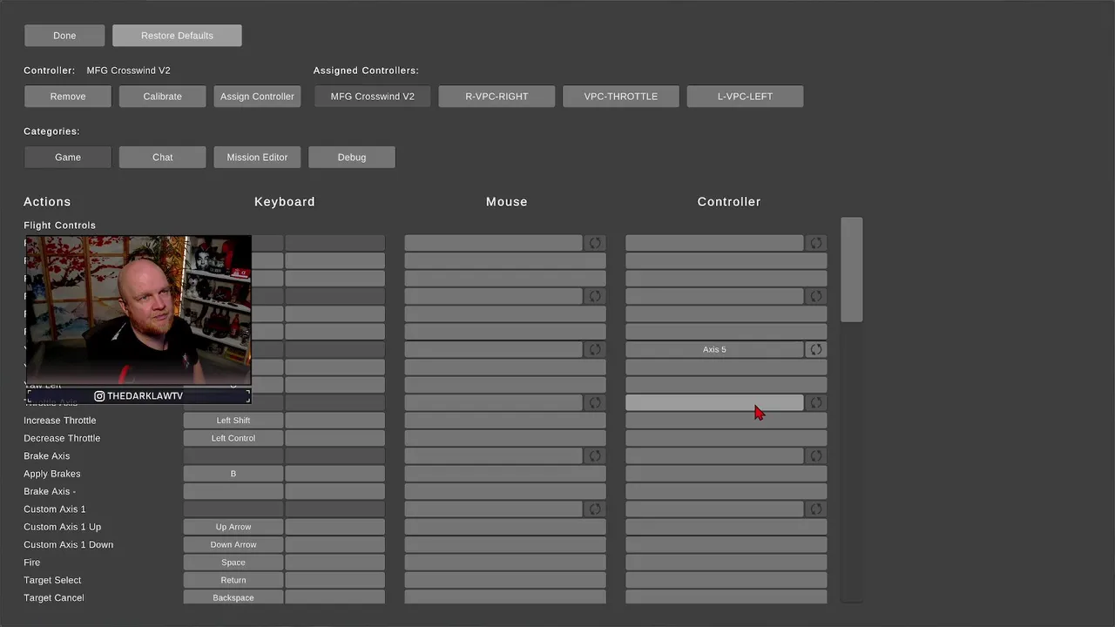This screenshot has width=1115, height=627.
Task: Switch to the Mission Editor category
Action: (257, 157)
